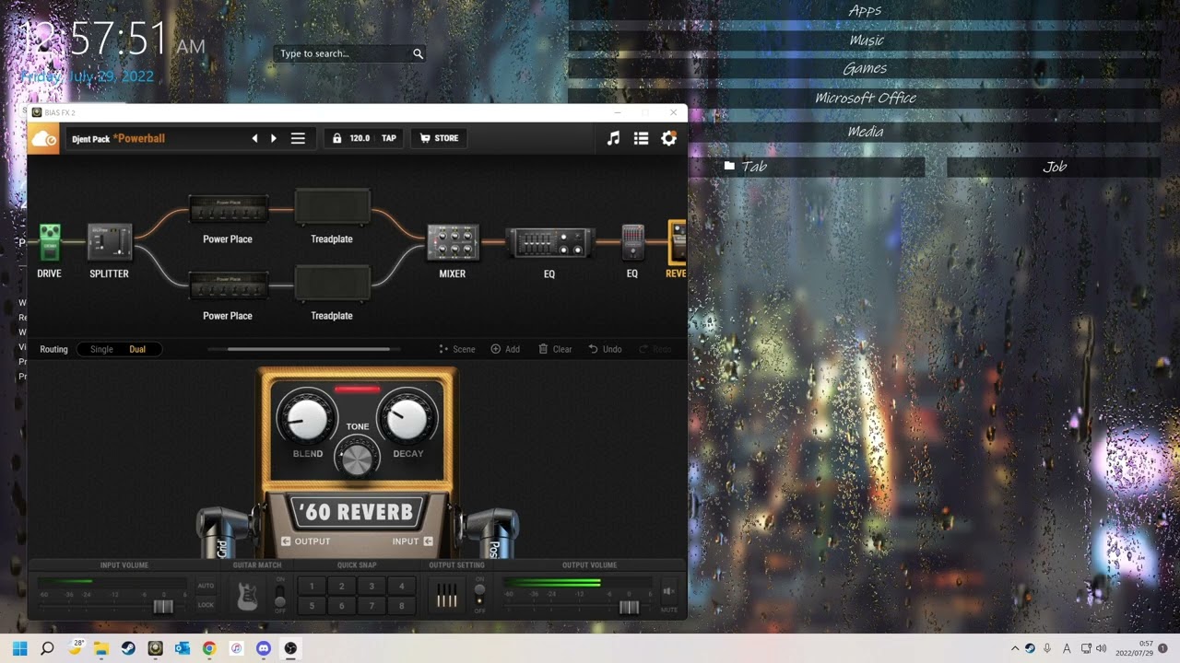Select Quick Snap 2
Viewport: 1180px width, 663px height.
tap(342, 586)
